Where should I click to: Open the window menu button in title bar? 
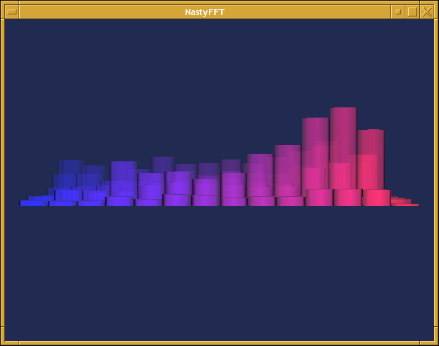tap(12, 12)
